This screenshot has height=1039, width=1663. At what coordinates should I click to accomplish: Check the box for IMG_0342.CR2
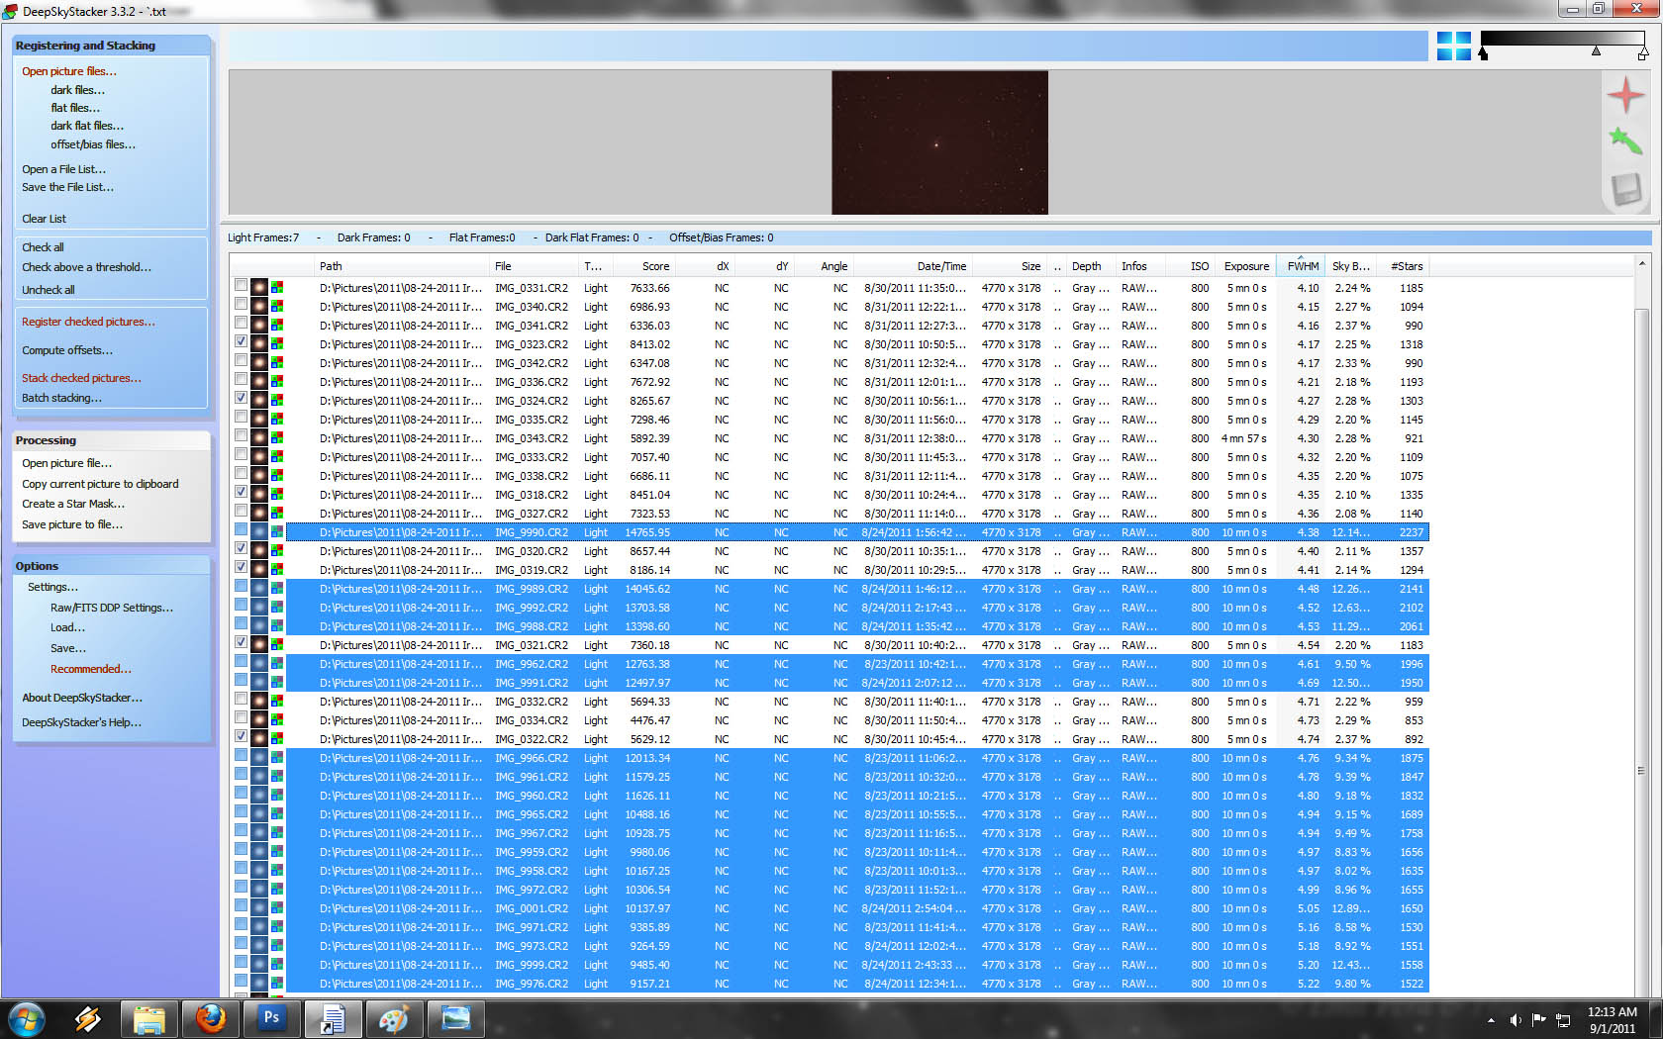(241, 360)
